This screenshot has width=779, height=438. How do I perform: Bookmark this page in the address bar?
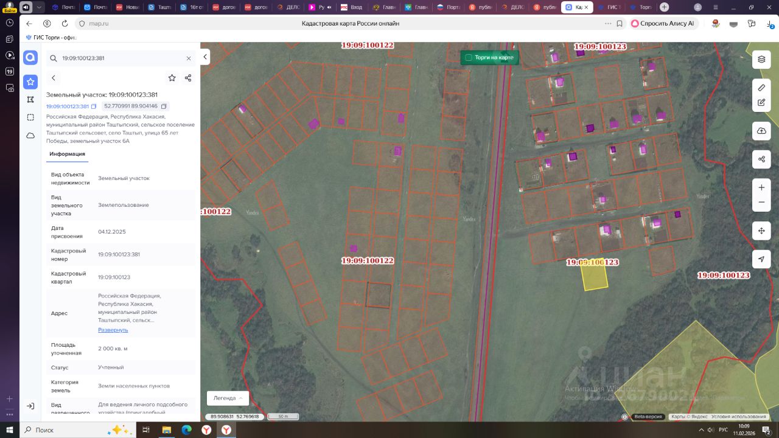(x=620, y=23)
